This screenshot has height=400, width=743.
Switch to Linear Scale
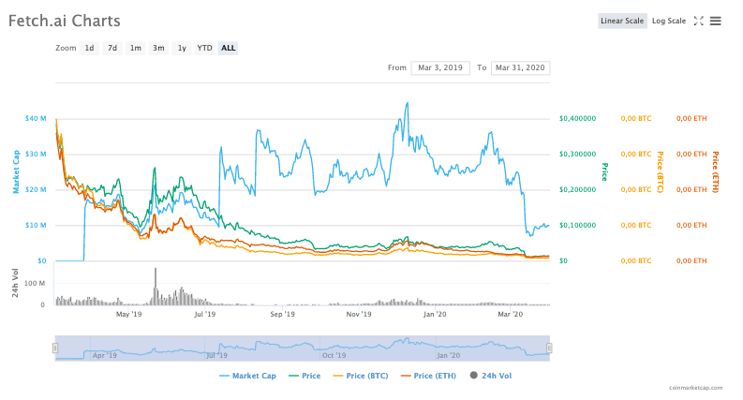tap(622, 21)
